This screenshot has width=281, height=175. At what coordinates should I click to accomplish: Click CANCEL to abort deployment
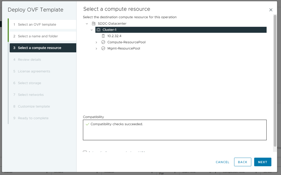(222, 162)
